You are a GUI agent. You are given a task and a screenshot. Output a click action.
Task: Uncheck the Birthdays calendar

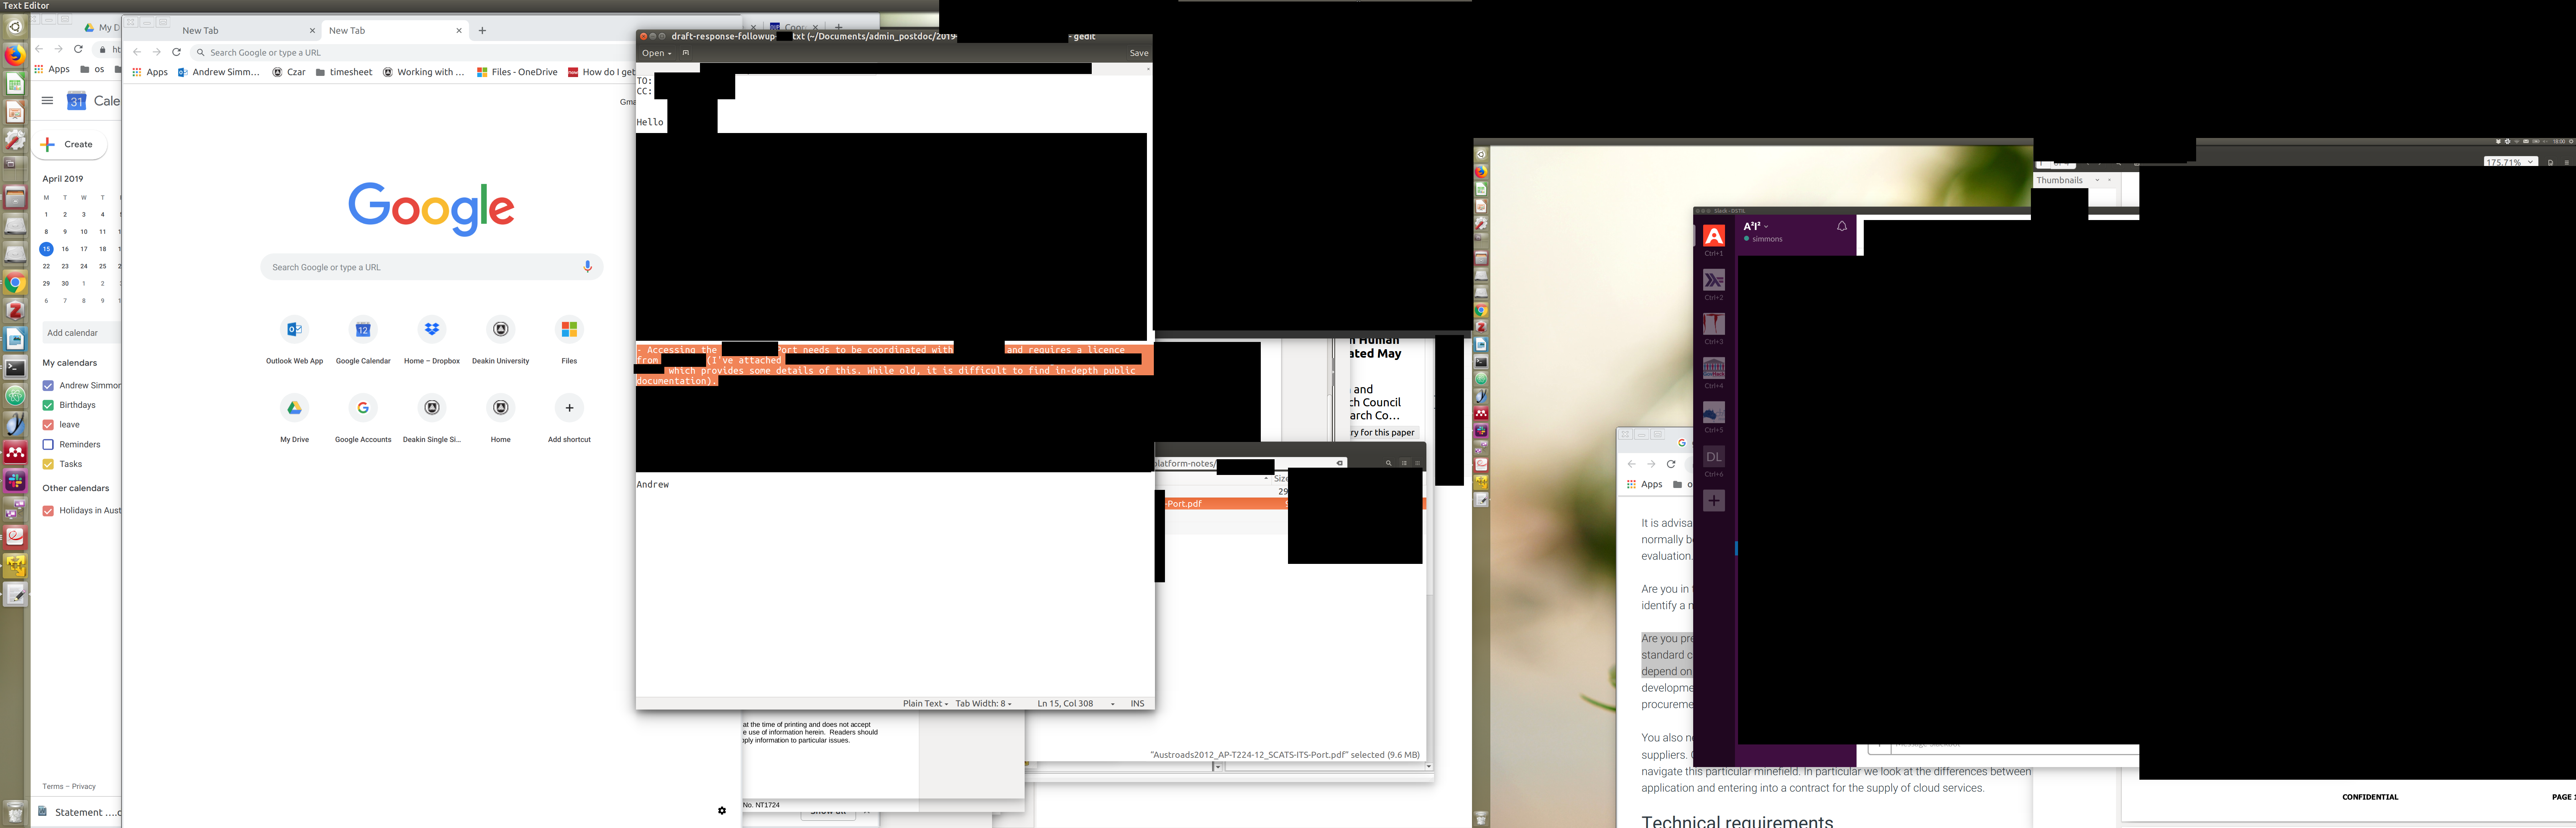click(x=48, y=405)
